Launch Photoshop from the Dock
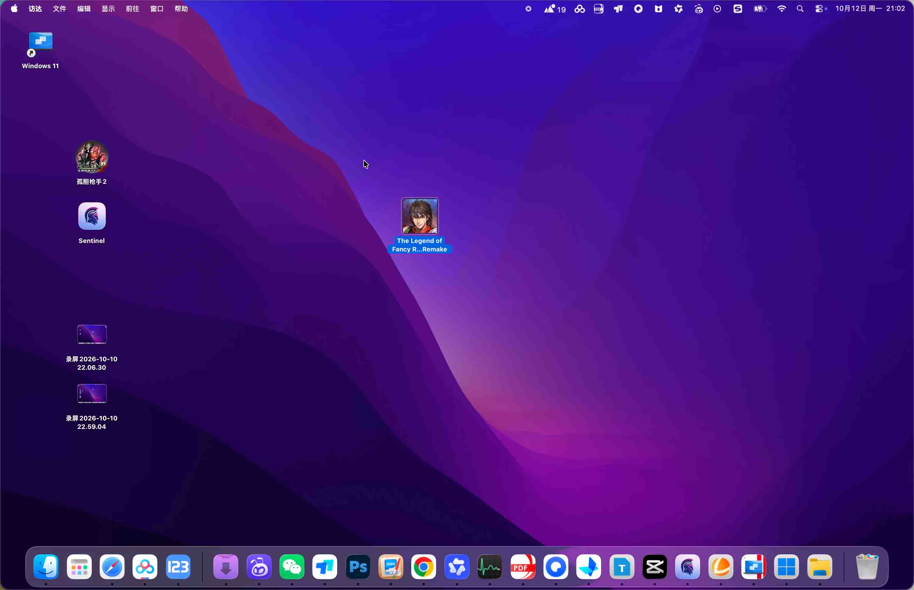 coord(358,566)
